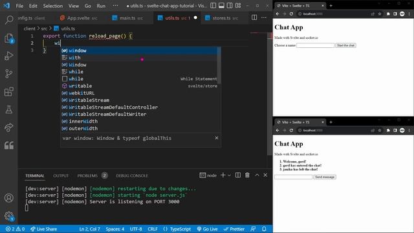Click 'Start the chat' button in top browser

[x=345, y=45]
